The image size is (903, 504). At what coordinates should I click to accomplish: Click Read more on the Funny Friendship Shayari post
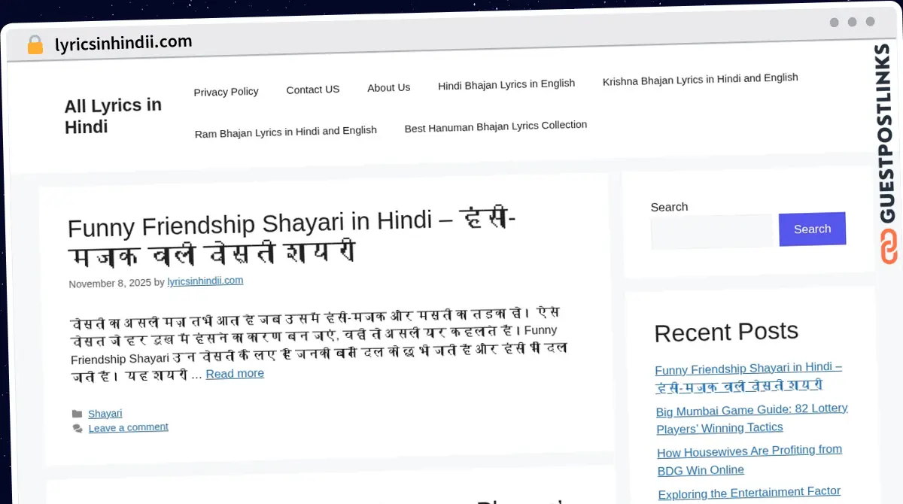point(235,373)
